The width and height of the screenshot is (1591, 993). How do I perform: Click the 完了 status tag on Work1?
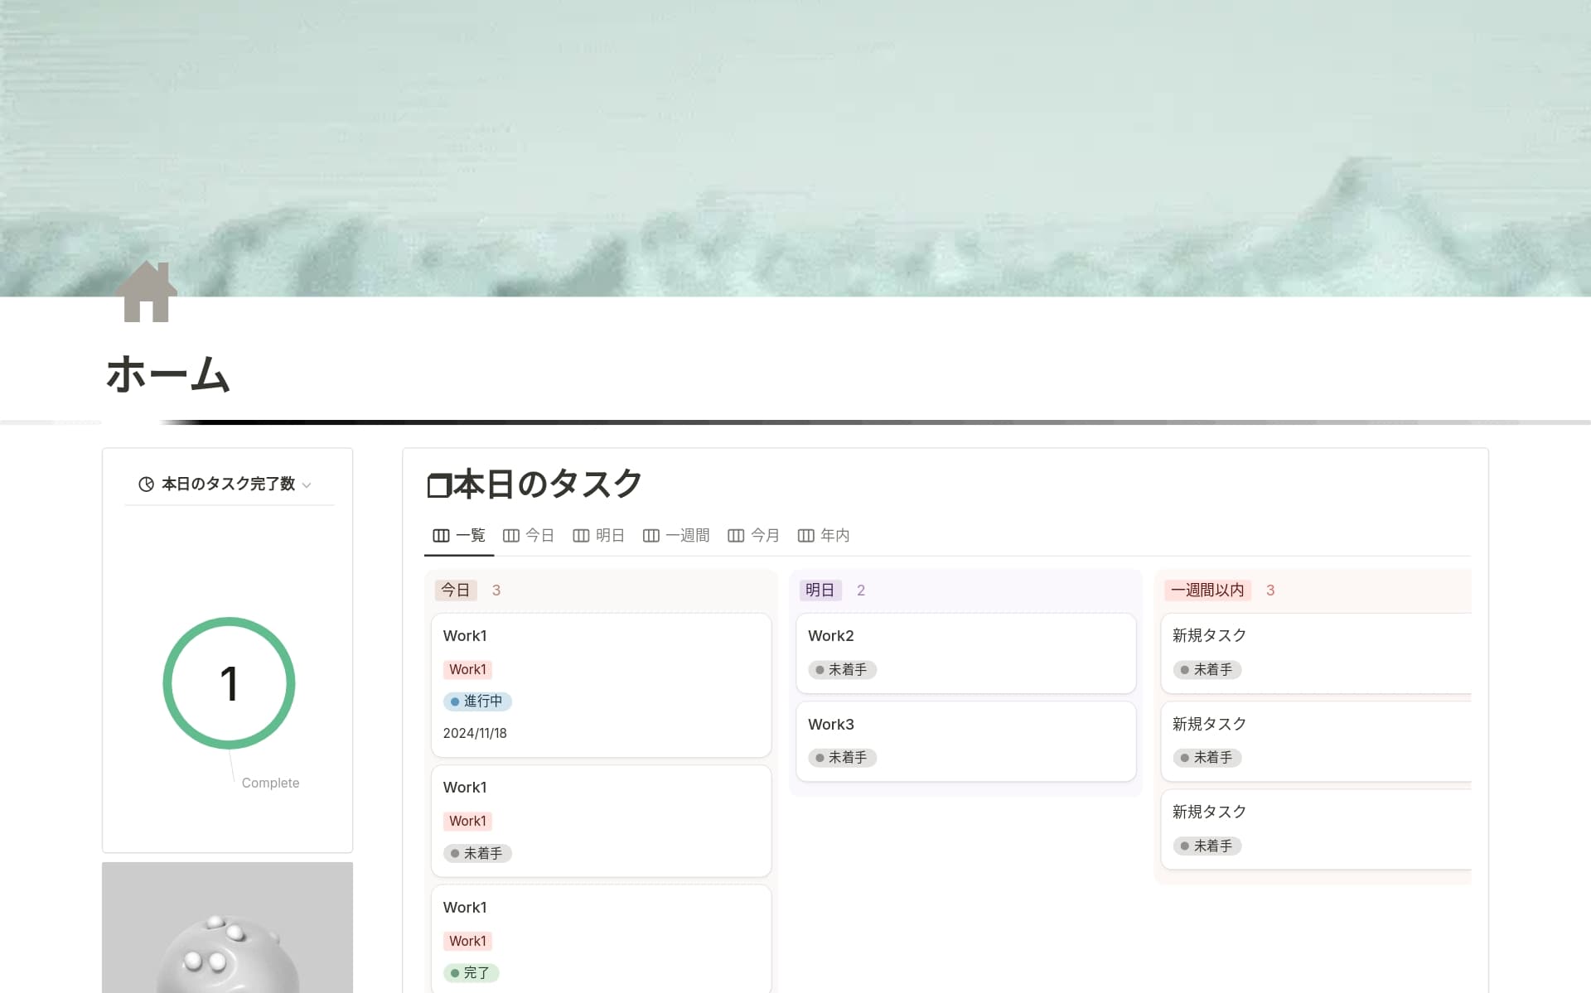pos(471,973)
